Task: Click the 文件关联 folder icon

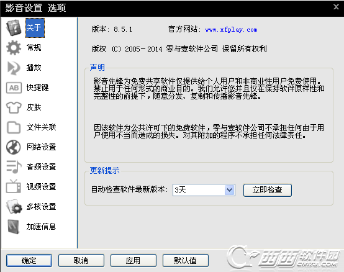Action: point(14,127)
